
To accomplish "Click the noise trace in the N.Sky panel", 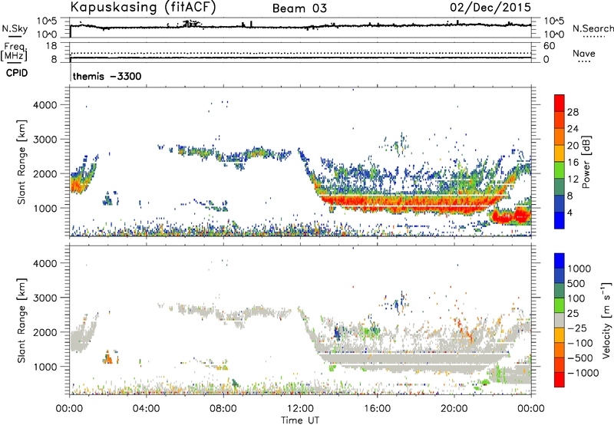I will [x=301, y=26].
